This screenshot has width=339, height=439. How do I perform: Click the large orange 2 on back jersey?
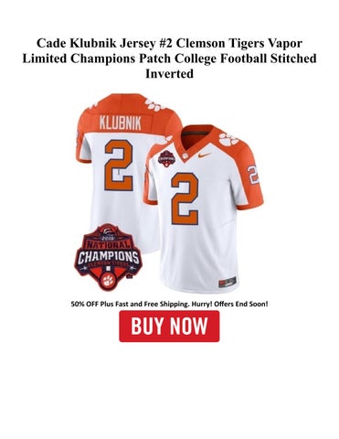[x=119, y=166]
